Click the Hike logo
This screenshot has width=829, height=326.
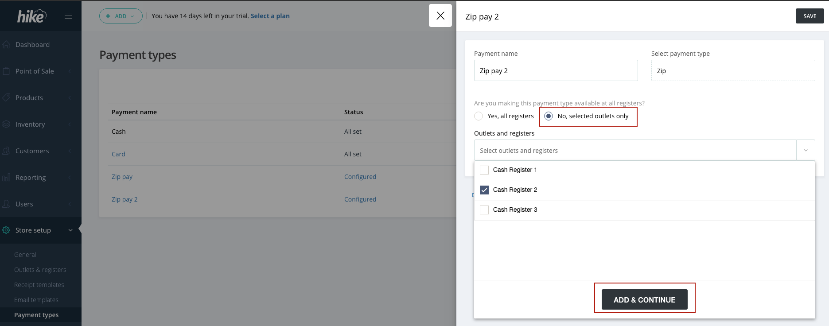pyautogui.click(x=31, y=16)
